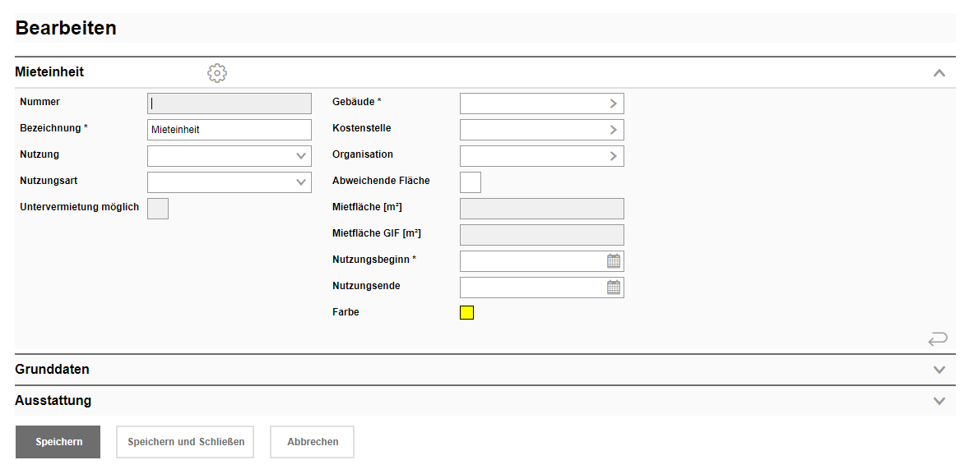969x474 pixels.
Task: Cancel editing with the Abbrechen button
Action: click(x=313, y=442)
